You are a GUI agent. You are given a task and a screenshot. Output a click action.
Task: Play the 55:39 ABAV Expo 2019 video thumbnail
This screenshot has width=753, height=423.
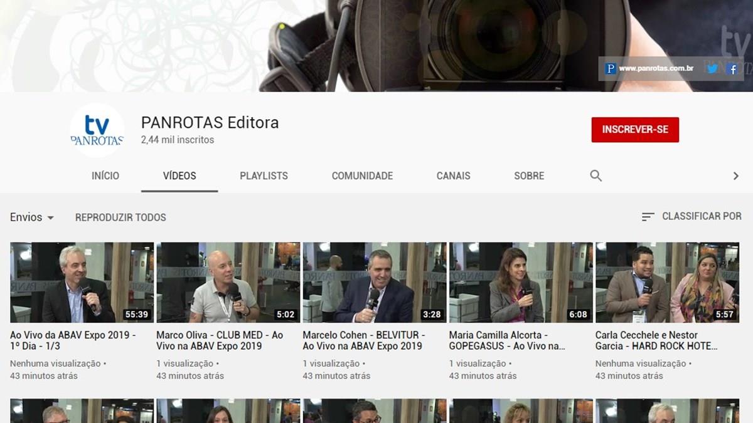[x=82, y=283]
